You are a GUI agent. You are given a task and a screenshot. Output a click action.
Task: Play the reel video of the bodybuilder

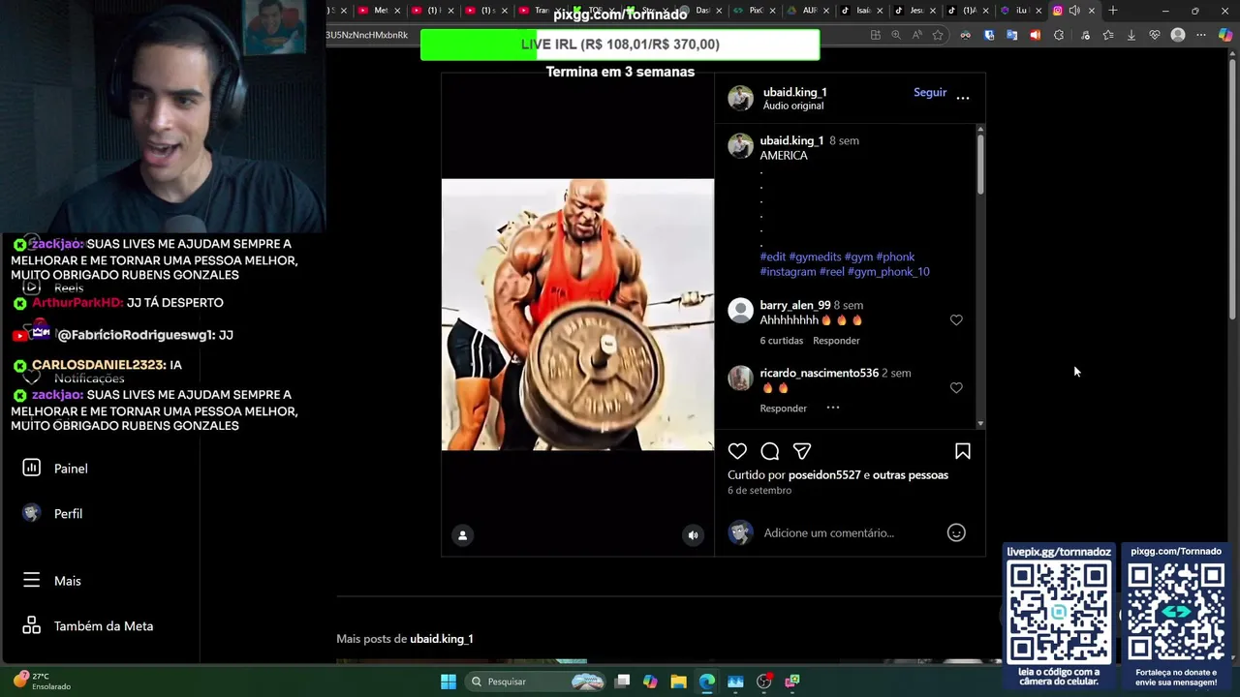[577, 315]
